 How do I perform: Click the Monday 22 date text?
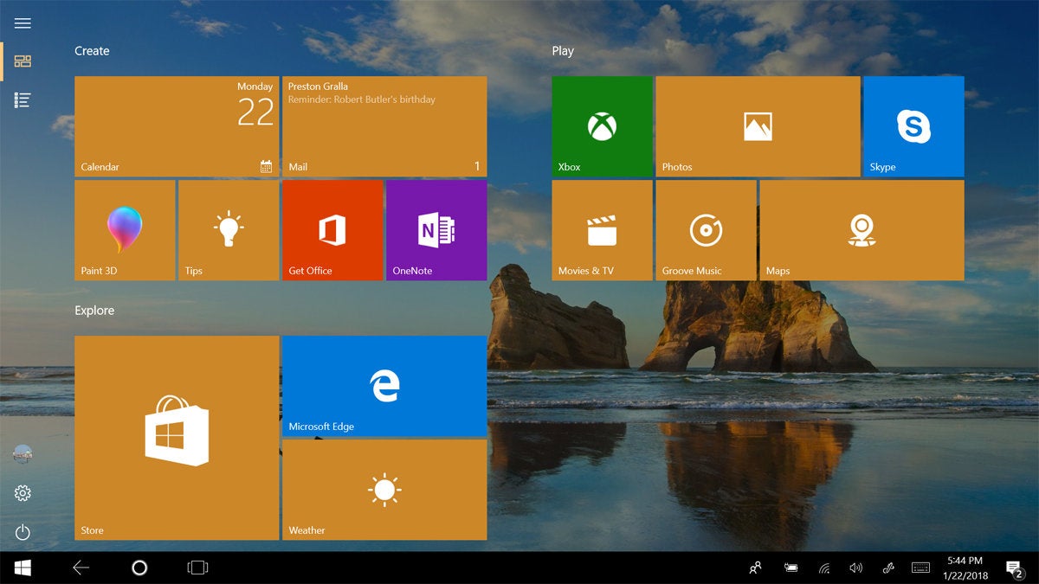coord(255,106)
